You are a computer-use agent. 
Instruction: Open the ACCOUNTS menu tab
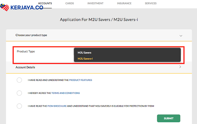(45, 3)
